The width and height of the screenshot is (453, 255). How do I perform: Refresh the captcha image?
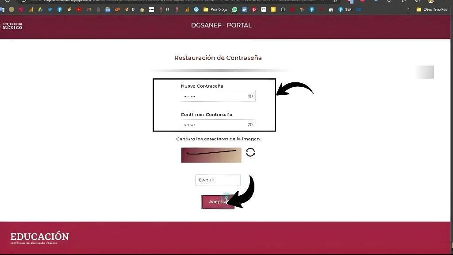pyautogui.click(x=250, y=152)
